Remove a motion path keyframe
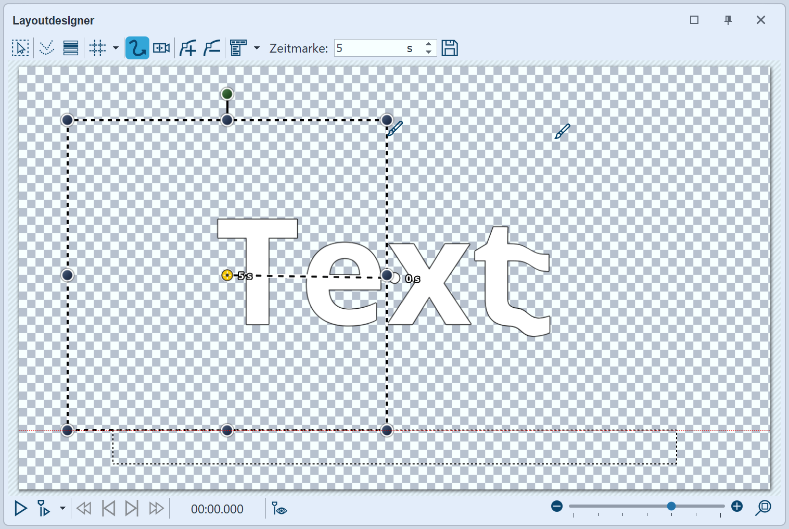Screen dimensions: 789x529 click(x=212, y=48)
